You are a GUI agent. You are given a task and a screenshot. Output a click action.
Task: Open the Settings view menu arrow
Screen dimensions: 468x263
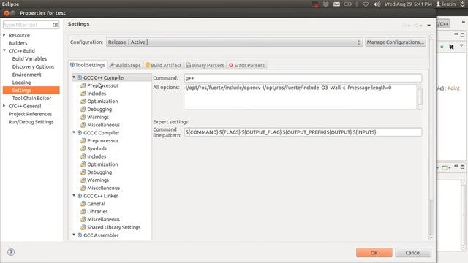coord(429,26)
